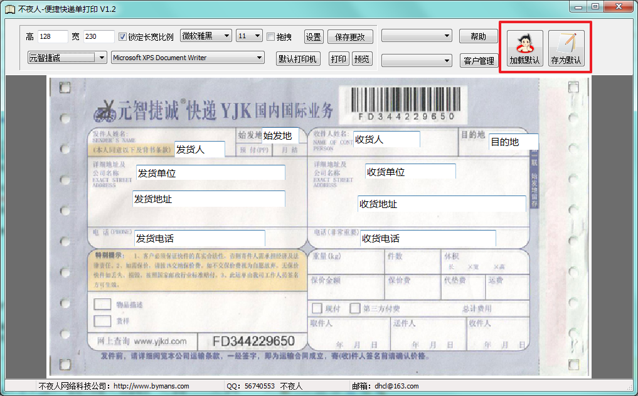This screenshot has width=638, height=396.
Task: Enable the 拖拽 checkbox
Action: (x=270, y=36)
